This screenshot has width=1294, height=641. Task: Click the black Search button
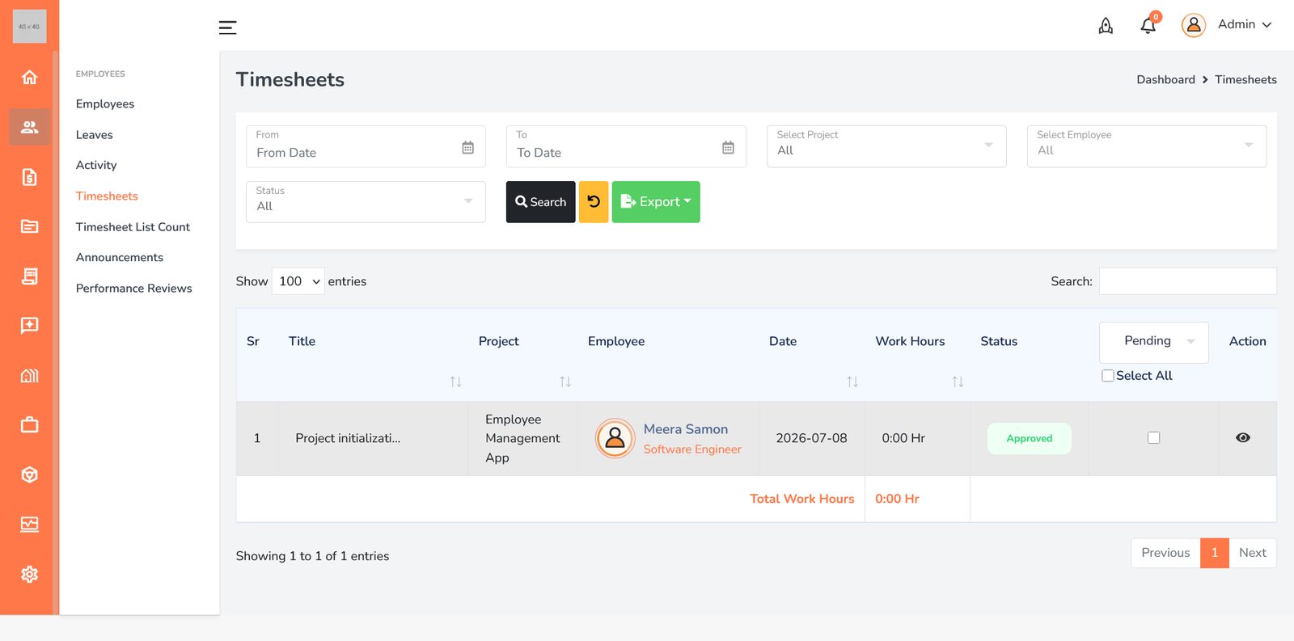click(540, 202)
